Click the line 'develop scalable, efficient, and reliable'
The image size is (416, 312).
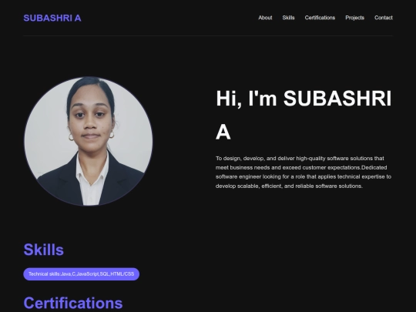(289, 186)
